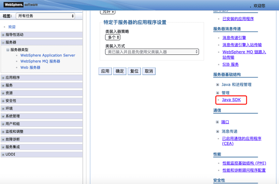279x184 pixels.
Task: Click the 取消 button
Action: (x=149, y=71)
